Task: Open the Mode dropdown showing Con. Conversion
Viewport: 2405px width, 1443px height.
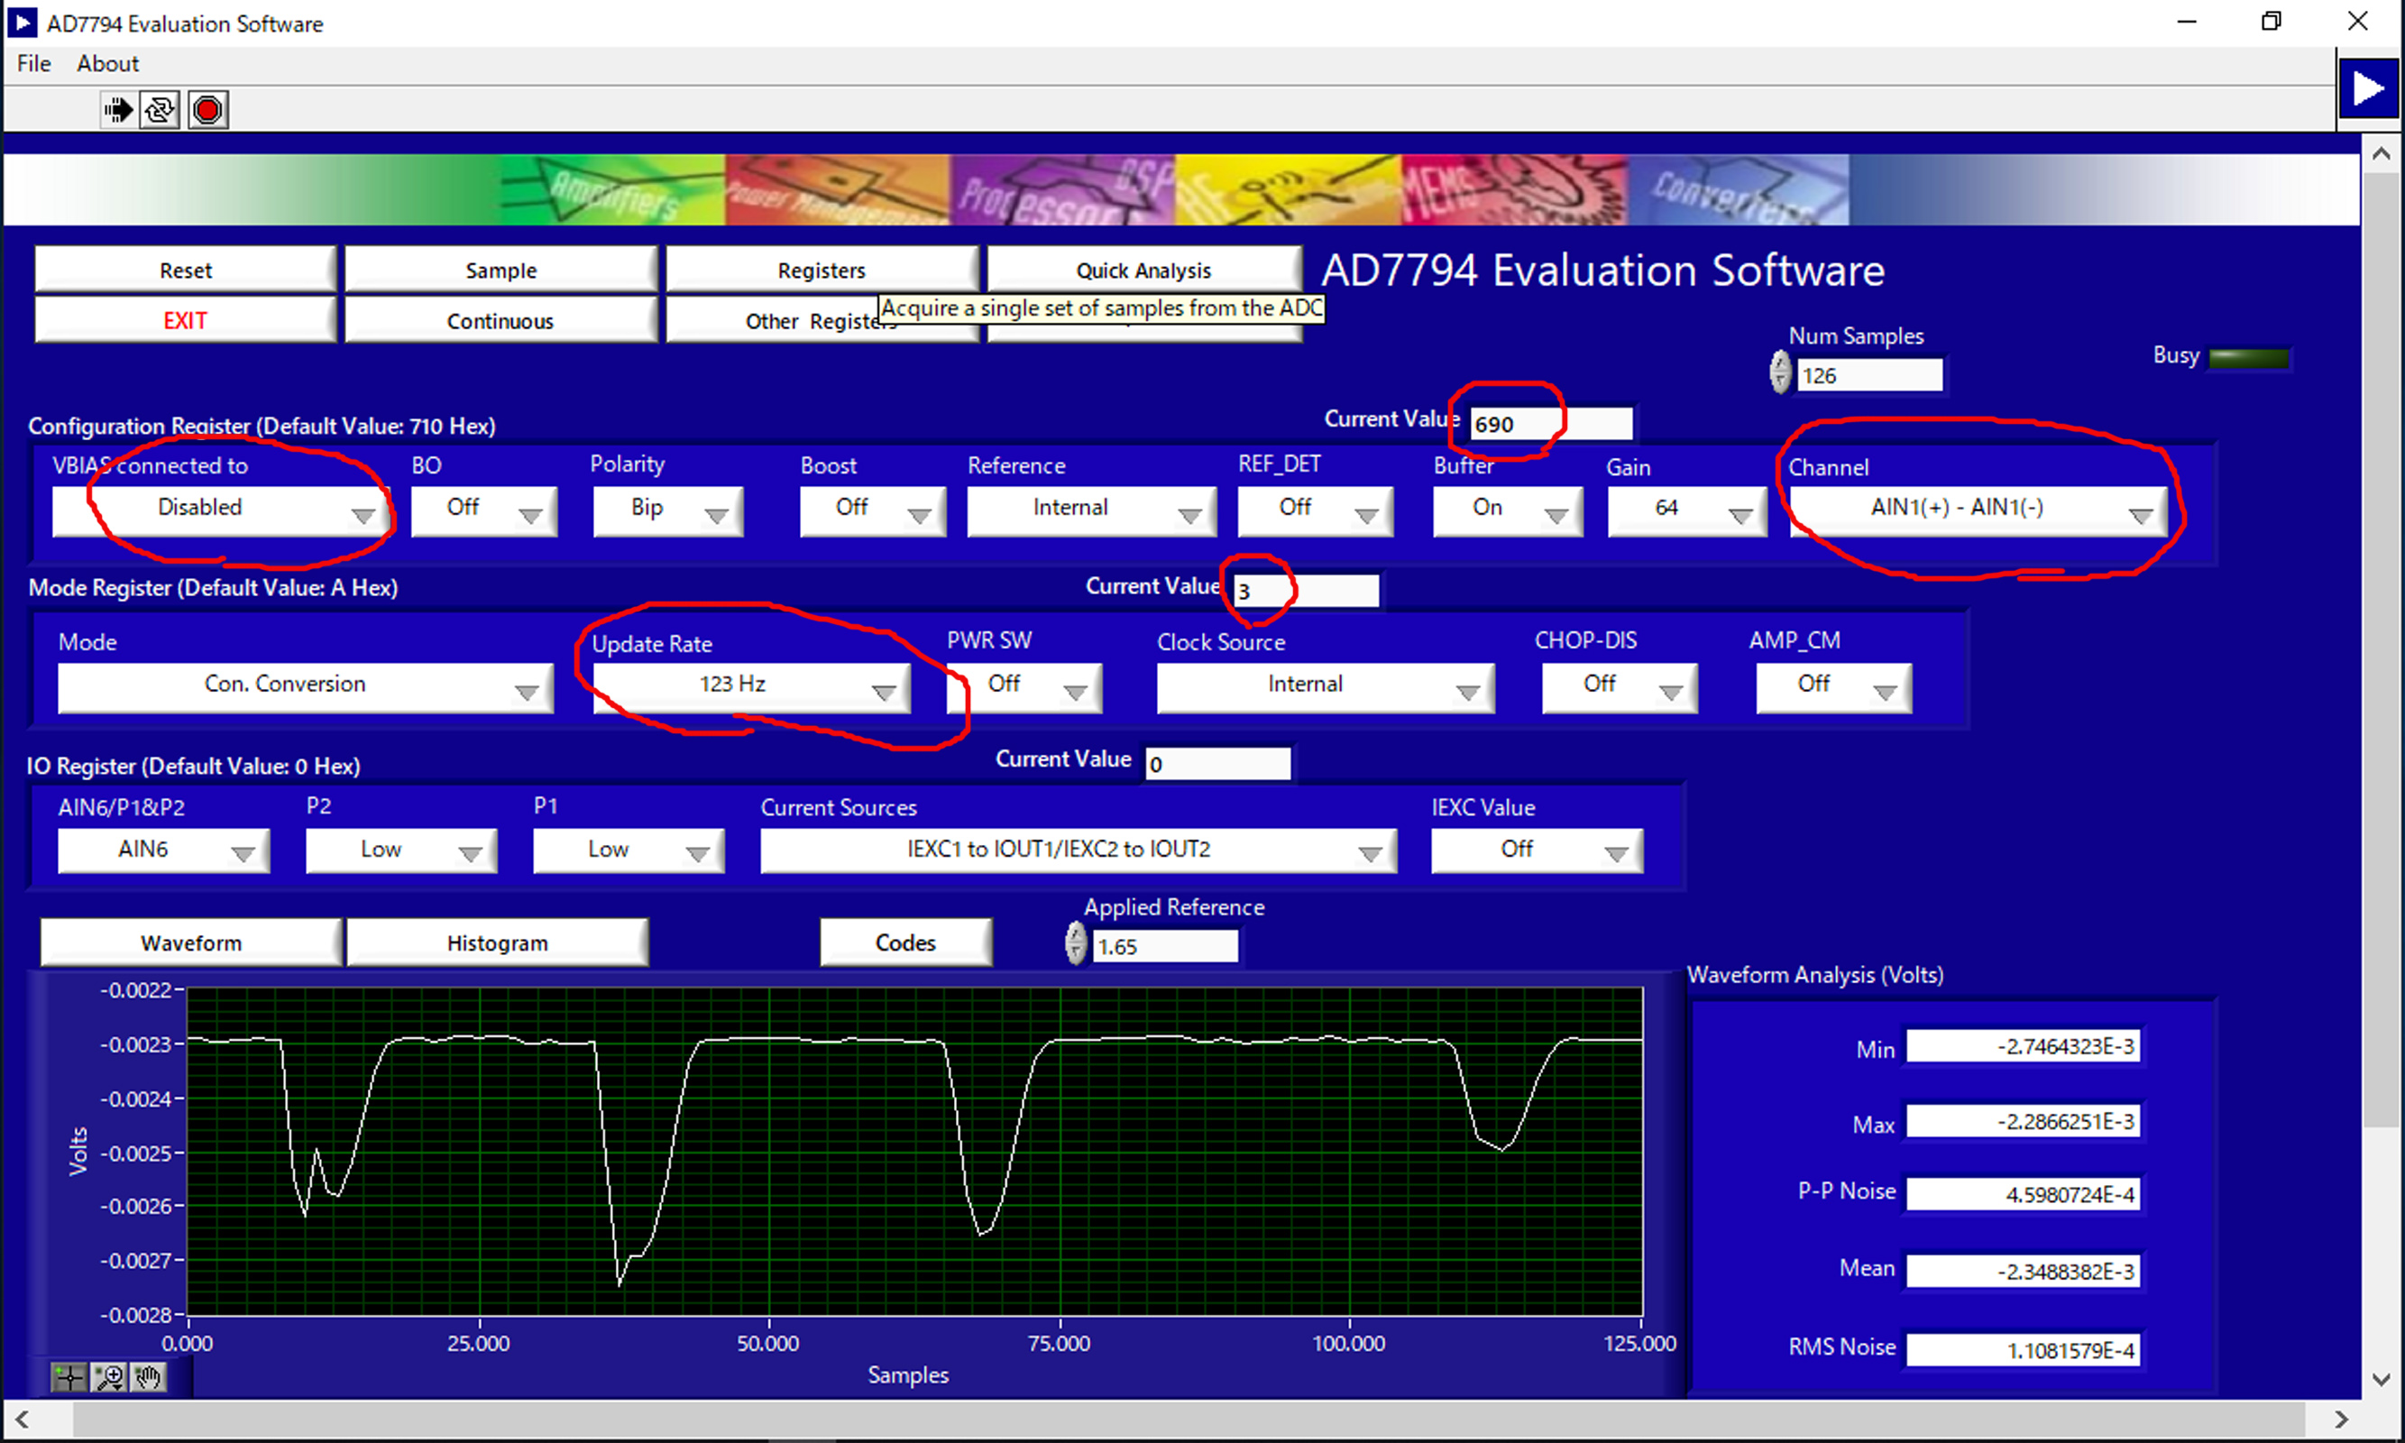Action: (x=305, y=687)
